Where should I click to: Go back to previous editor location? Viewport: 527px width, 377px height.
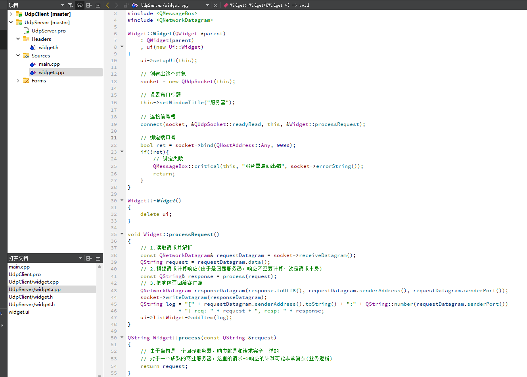pos(107,5)
